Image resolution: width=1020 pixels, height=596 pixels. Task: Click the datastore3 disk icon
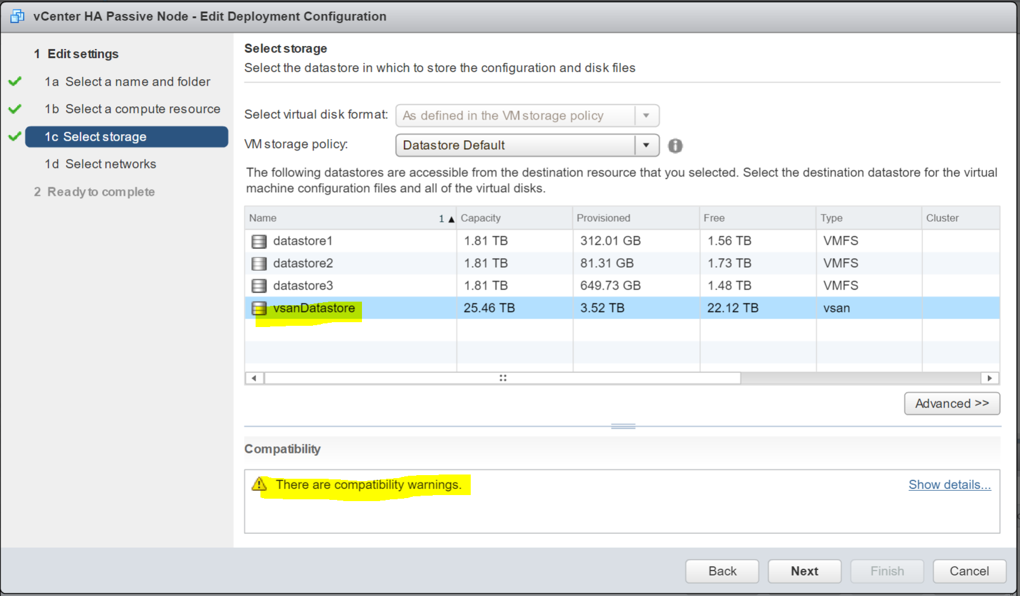(259, 286)
